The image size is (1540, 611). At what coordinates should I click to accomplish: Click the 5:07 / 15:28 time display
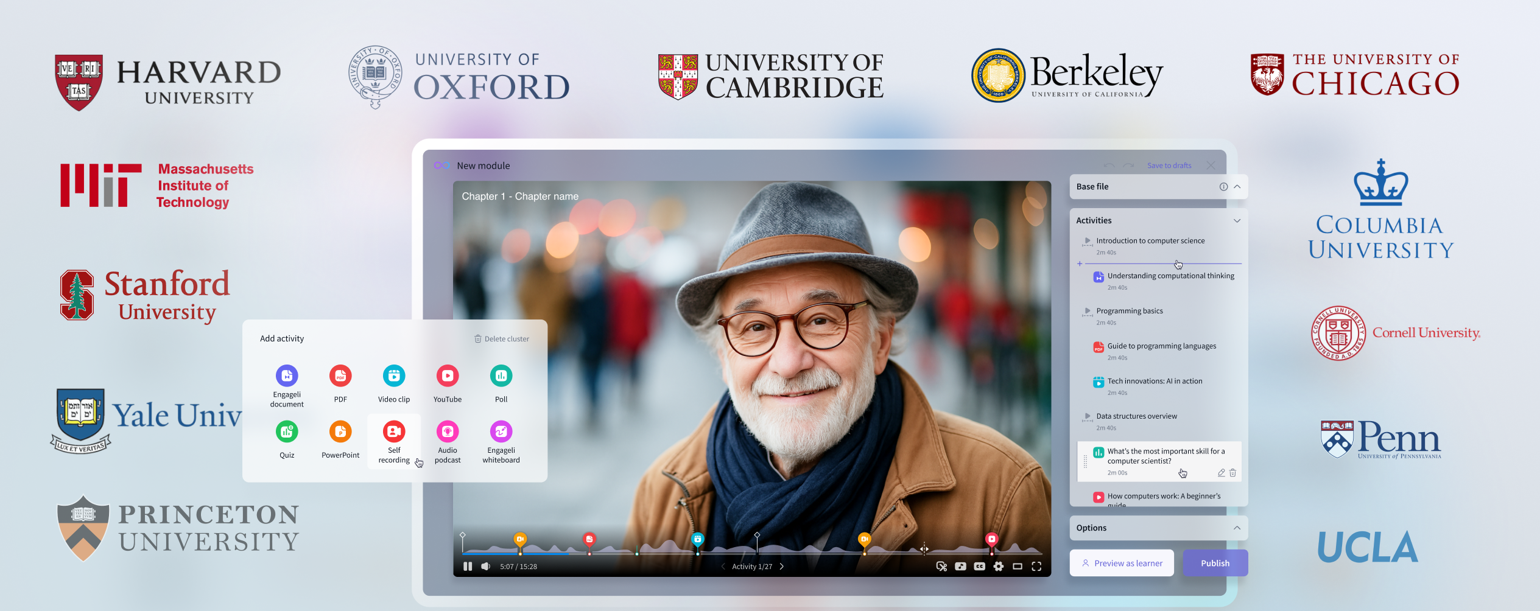(x=518, y=567)
